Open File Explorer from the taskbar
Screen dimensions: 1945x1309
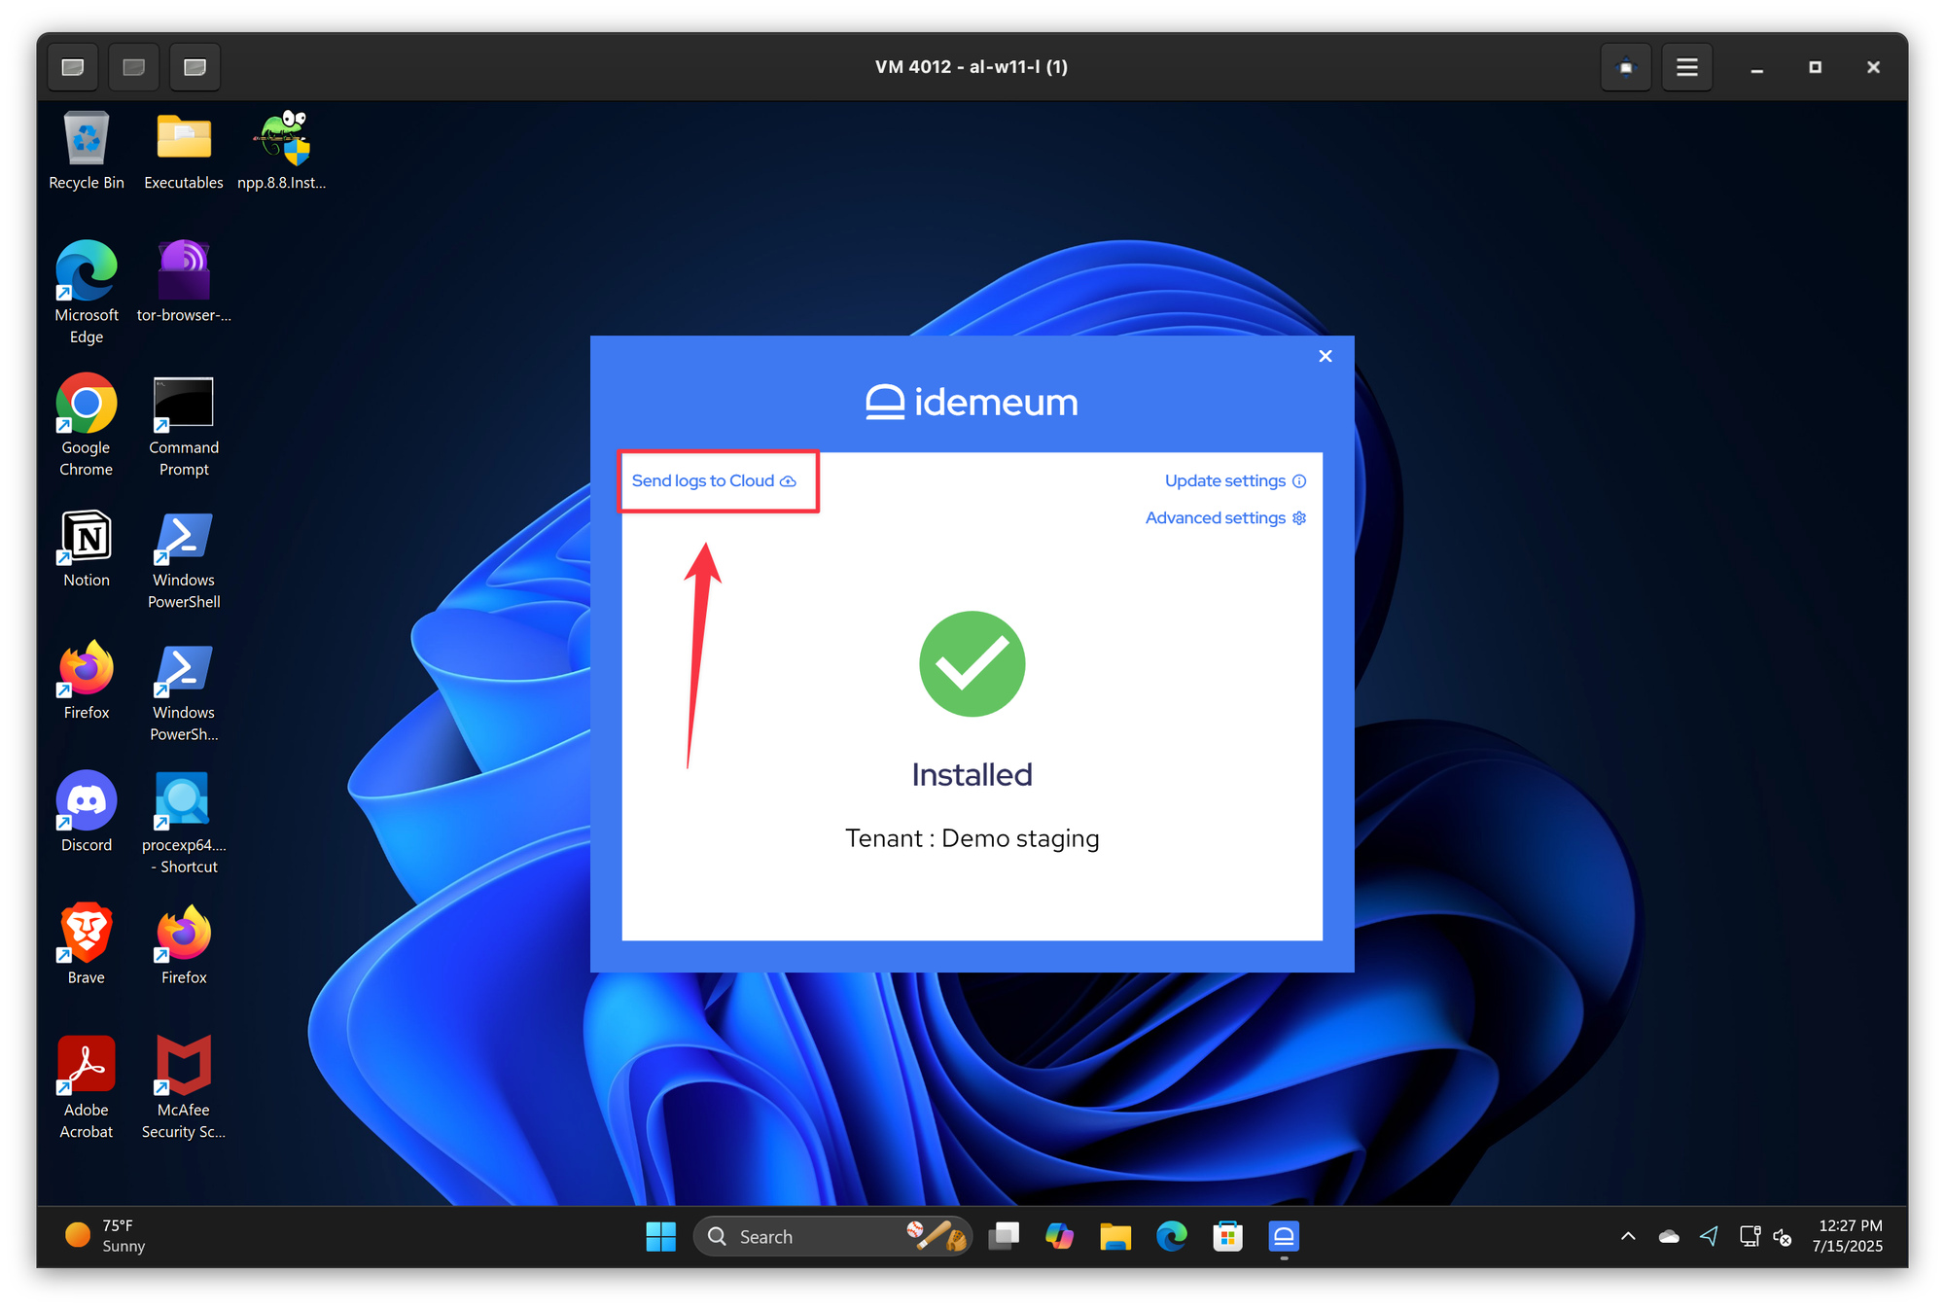(x=1115, y=1236)
